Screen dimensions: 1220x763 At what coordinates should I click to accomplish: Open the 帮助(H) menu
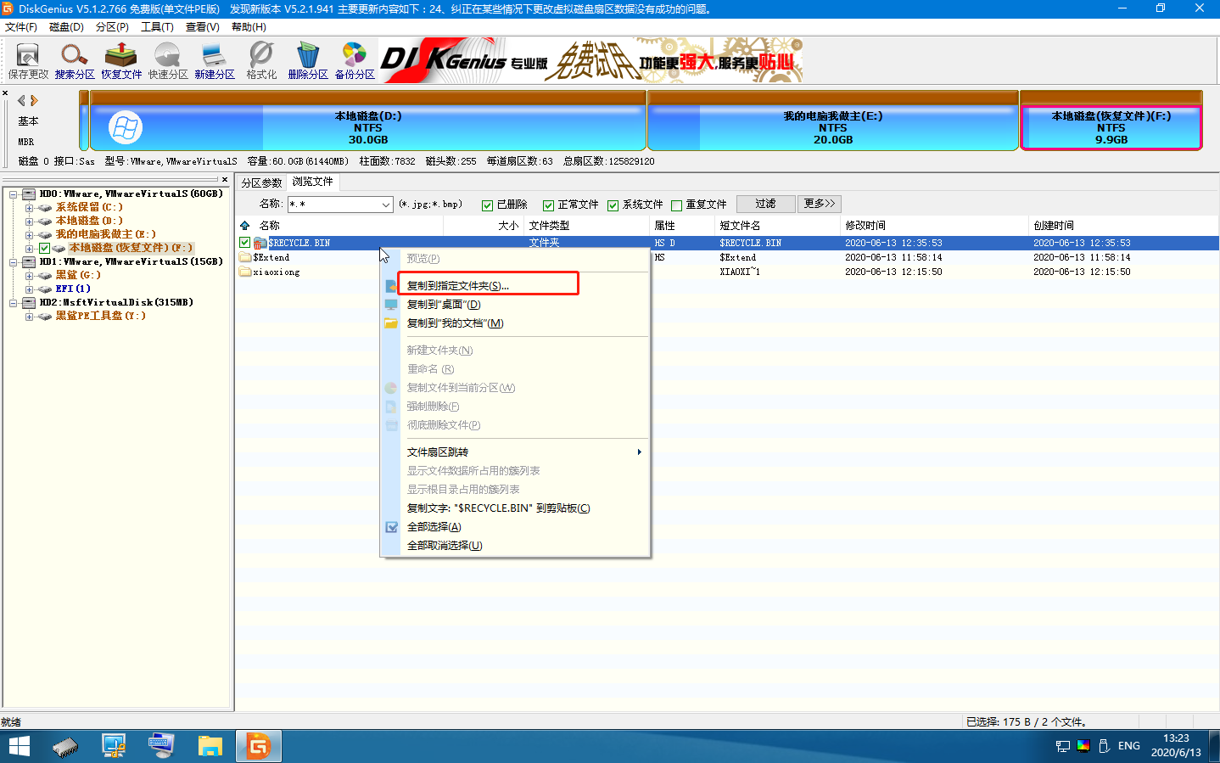click(249, 27)
